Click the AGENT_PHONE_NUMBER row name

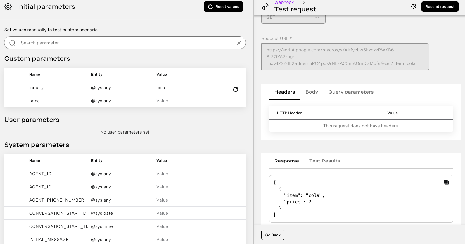coord(56,200)
